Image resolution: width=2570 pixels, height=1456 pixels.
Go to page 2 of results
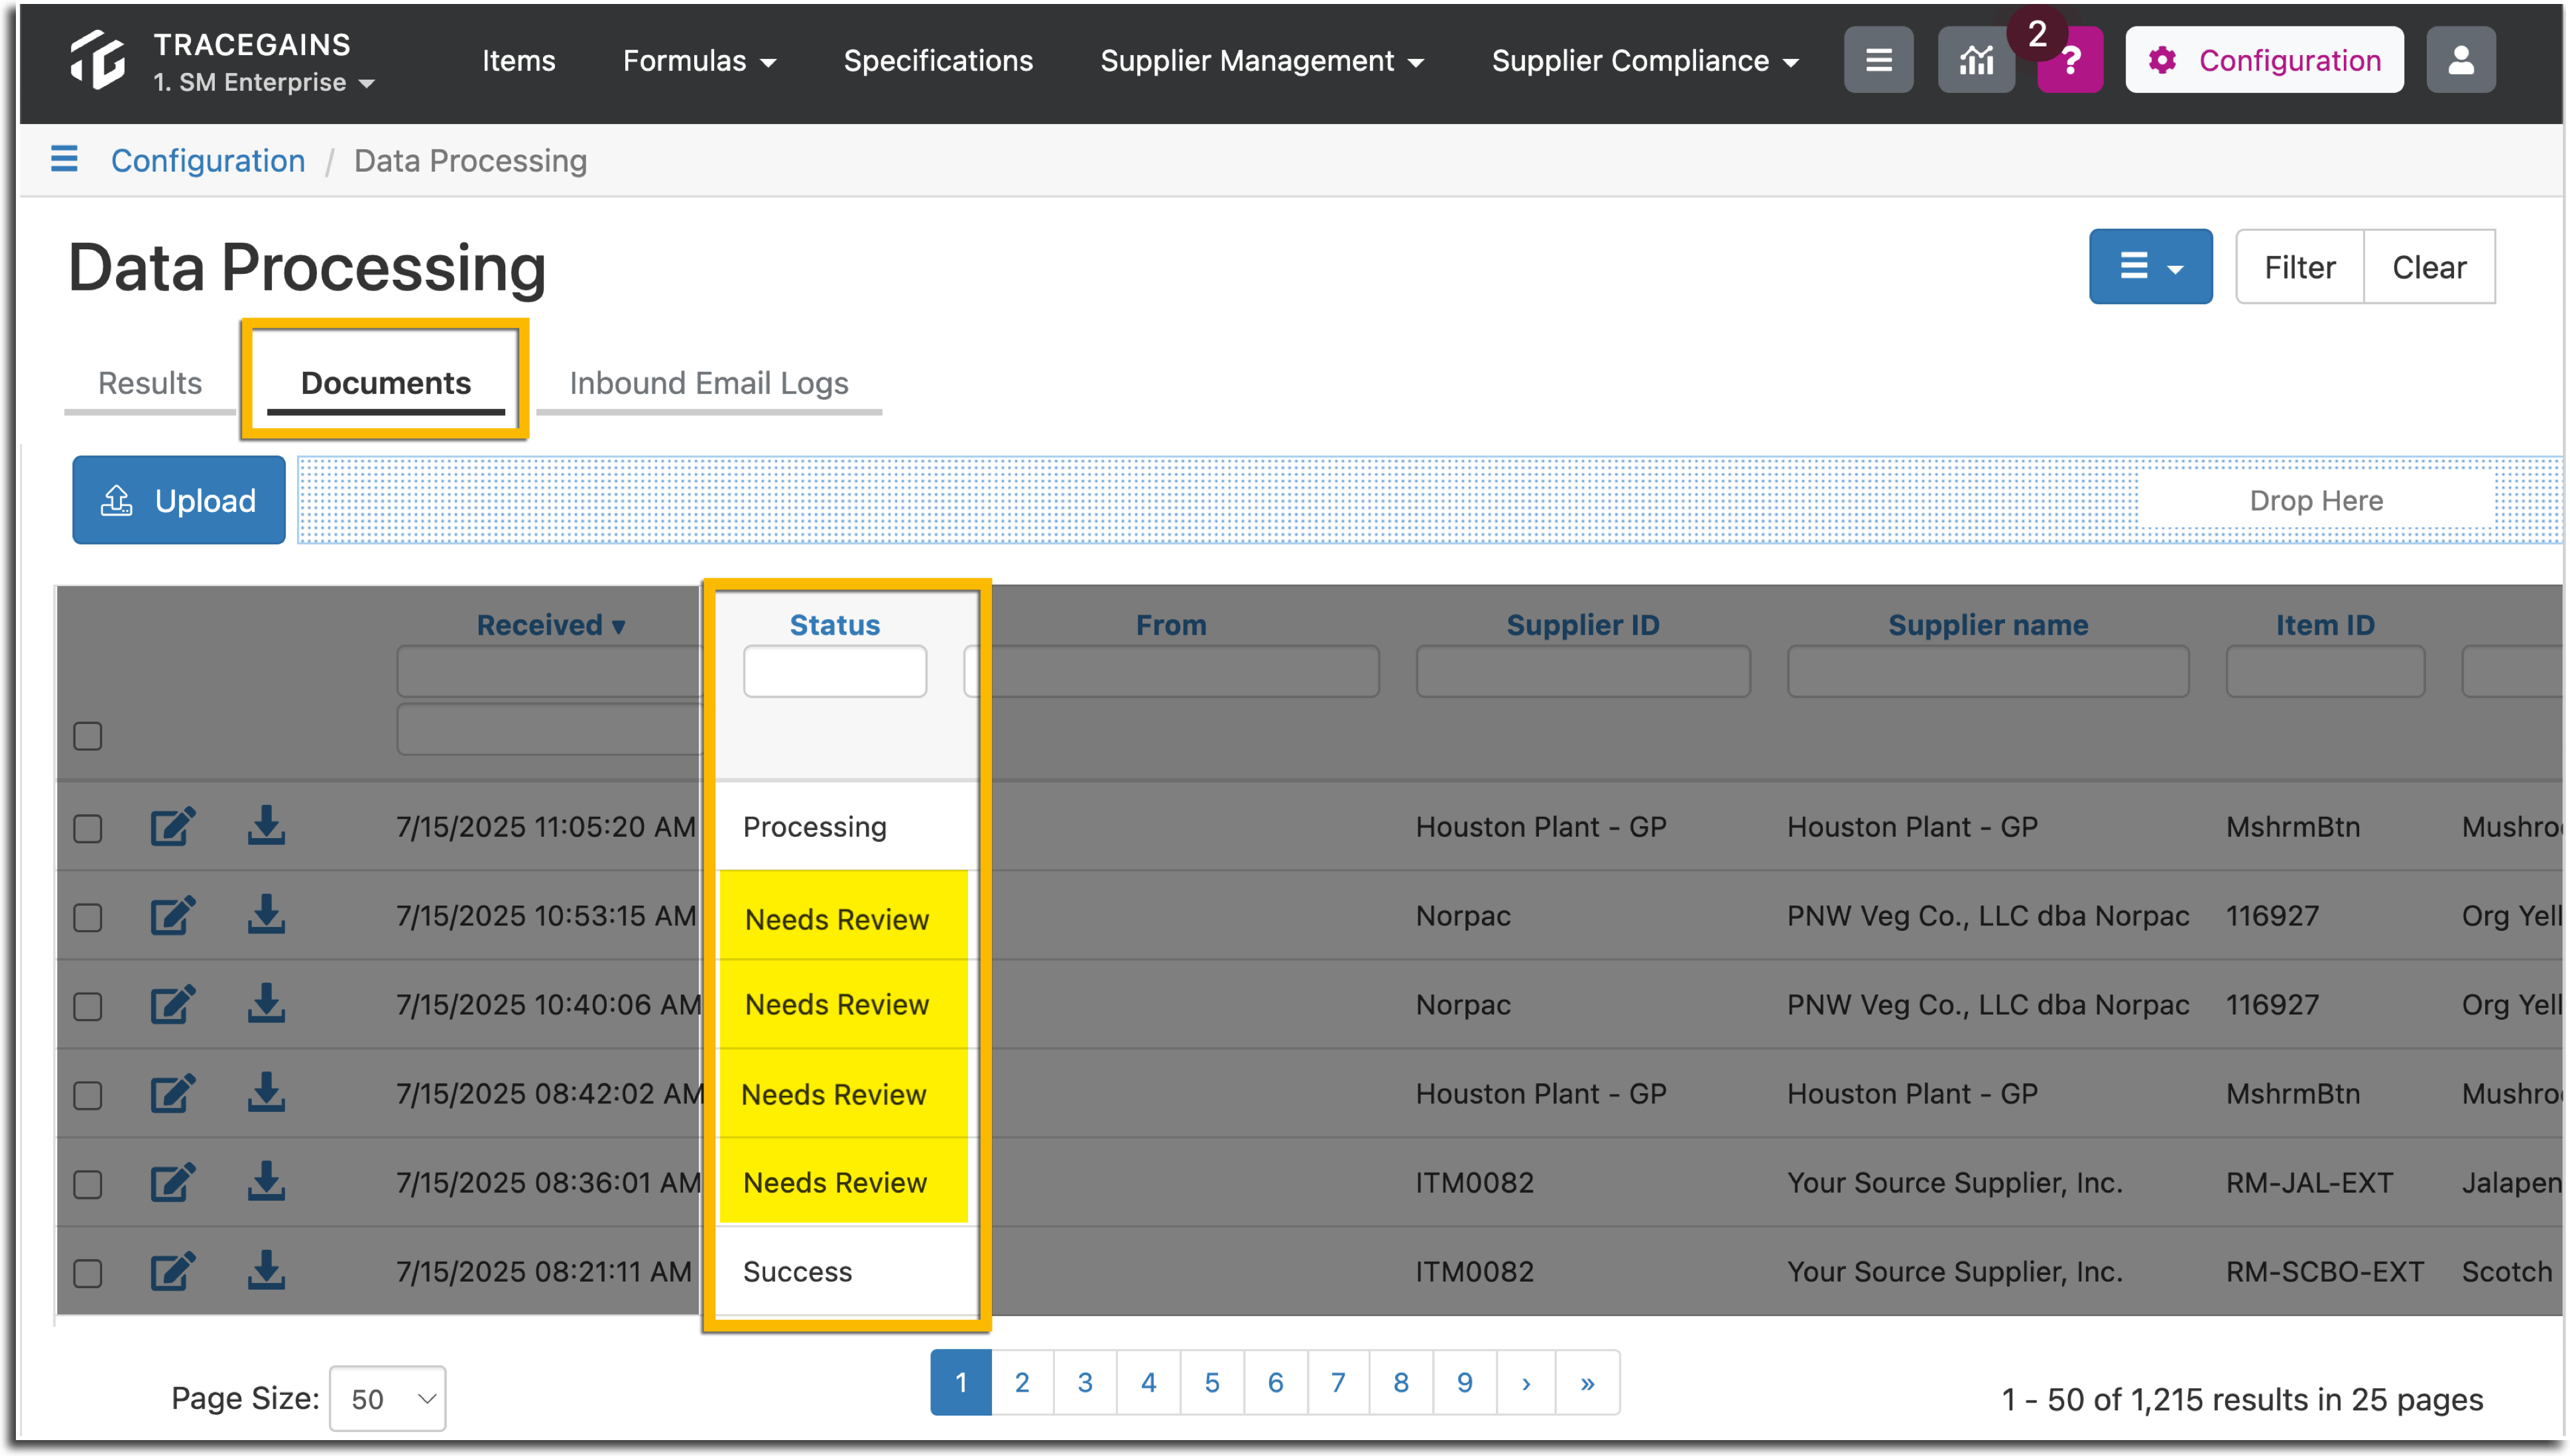pos(1022,1383)
